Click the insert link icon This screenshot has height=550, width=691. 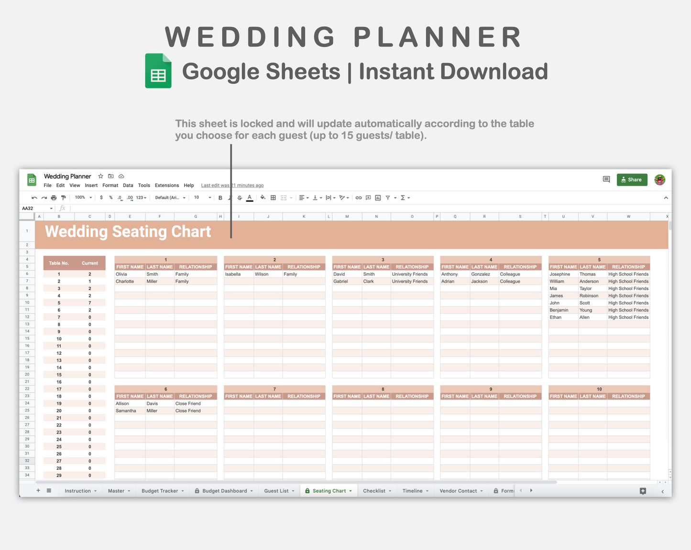(x=359, y=197)
